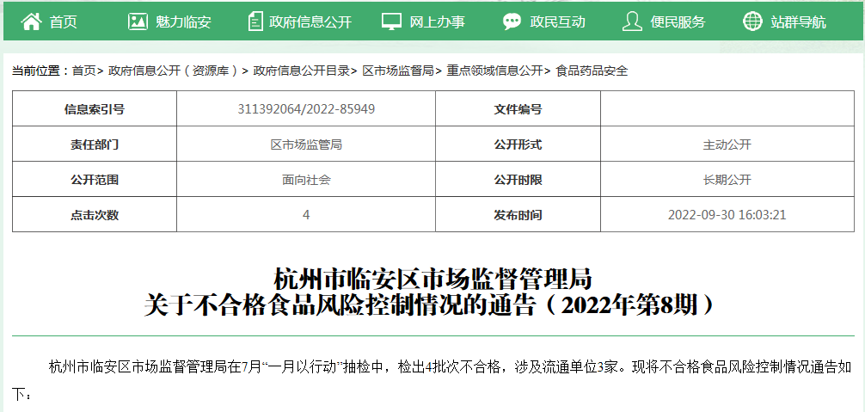Click the 发布时间 label cell

click(x=518, y=214)
